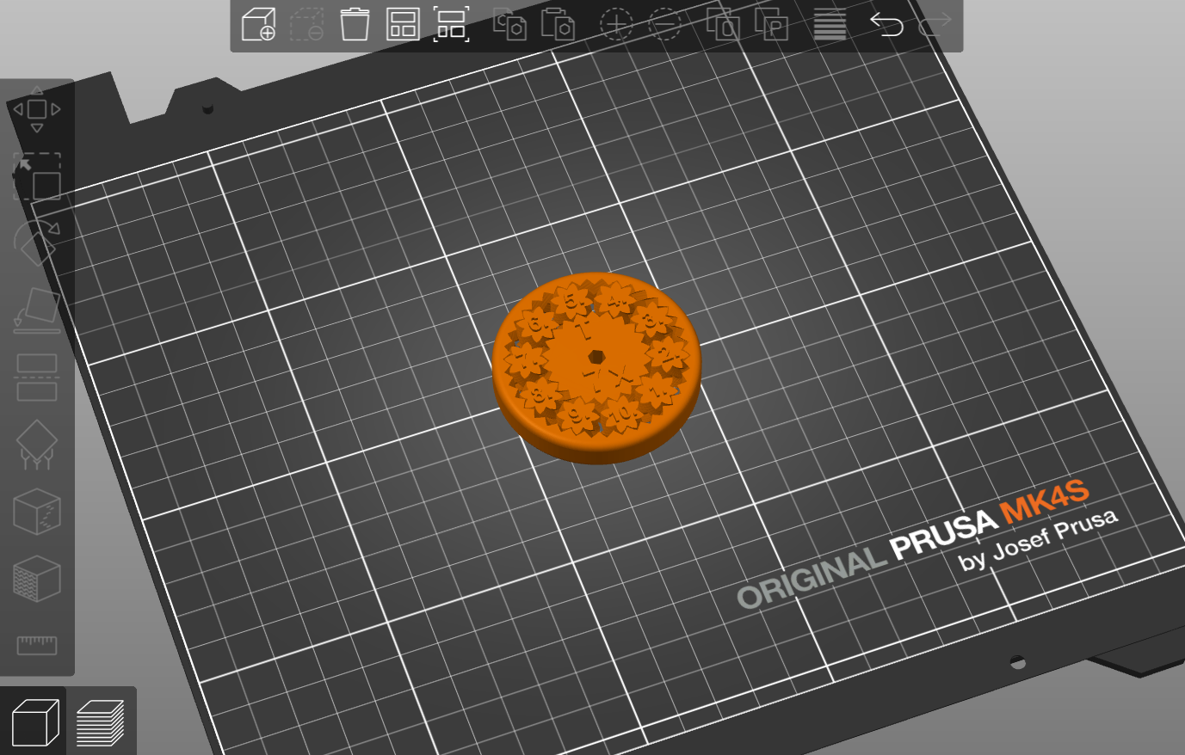This screenshot has width=1185, height=755.
Task: Click the Arrange selection icon
Action: pos(451,24)
